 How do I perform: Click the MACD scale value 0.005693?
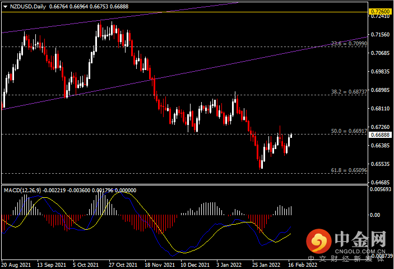coord(381,189)
